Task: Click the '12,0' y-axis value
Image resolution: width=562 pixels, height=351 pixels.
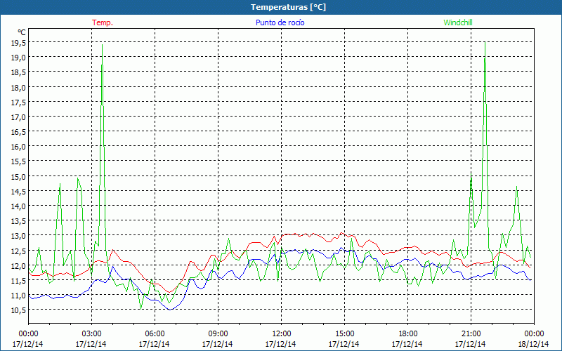Action: click(x=19, y=266)
